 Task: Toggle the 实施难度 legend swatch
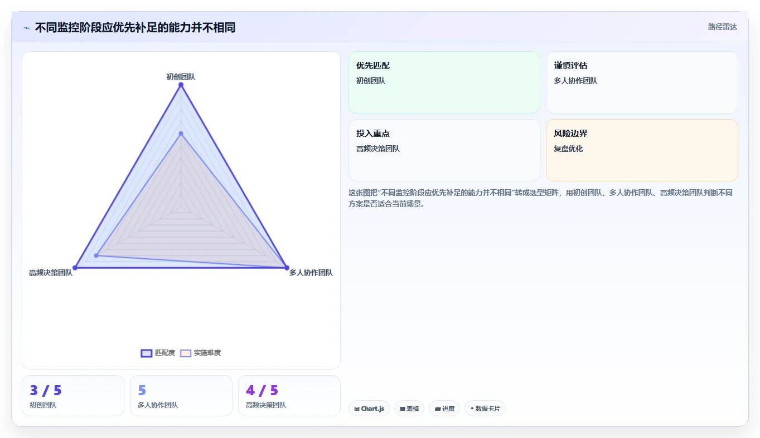(x=186, y=353)
